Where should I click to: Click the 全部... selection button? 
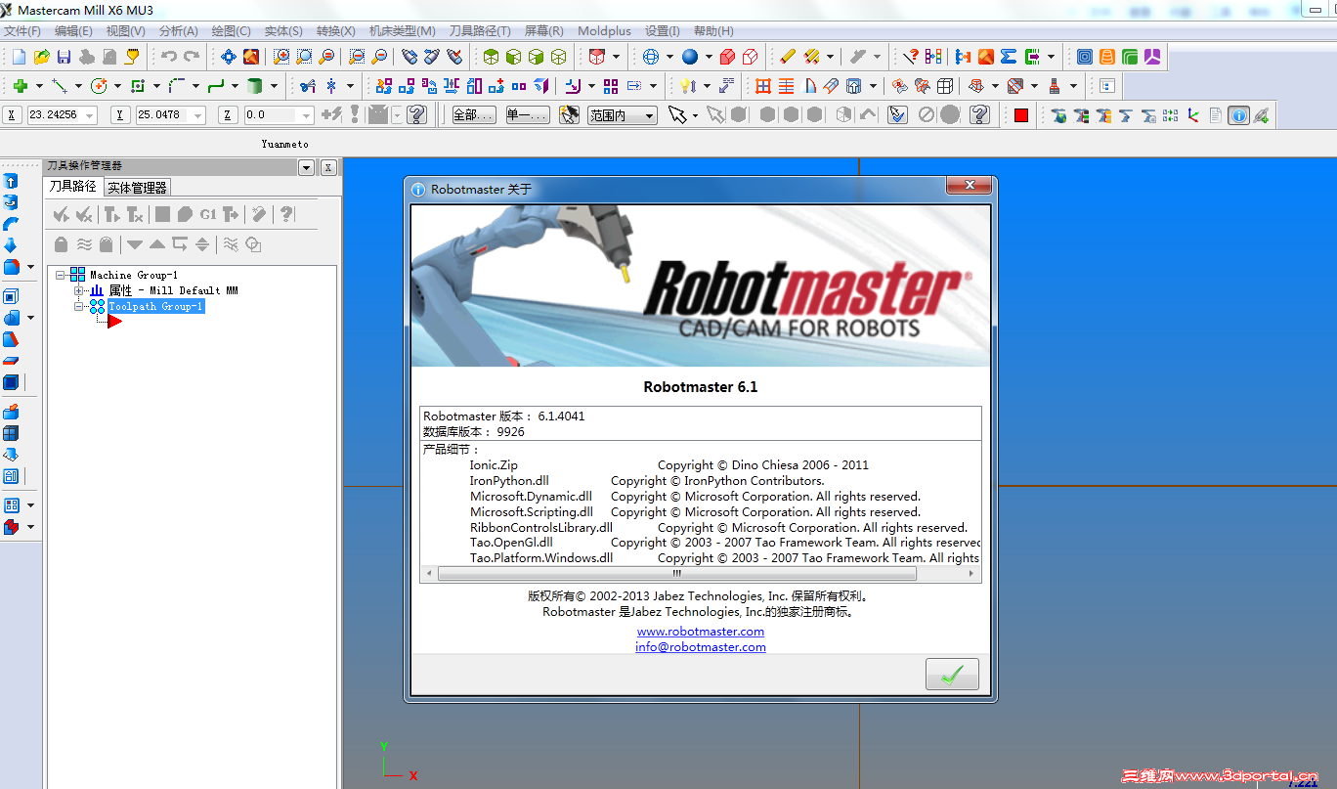(x=473, y=115)
